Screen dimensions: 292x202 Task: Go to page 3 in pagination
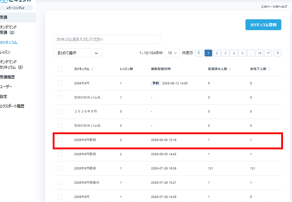pos(225,53)
